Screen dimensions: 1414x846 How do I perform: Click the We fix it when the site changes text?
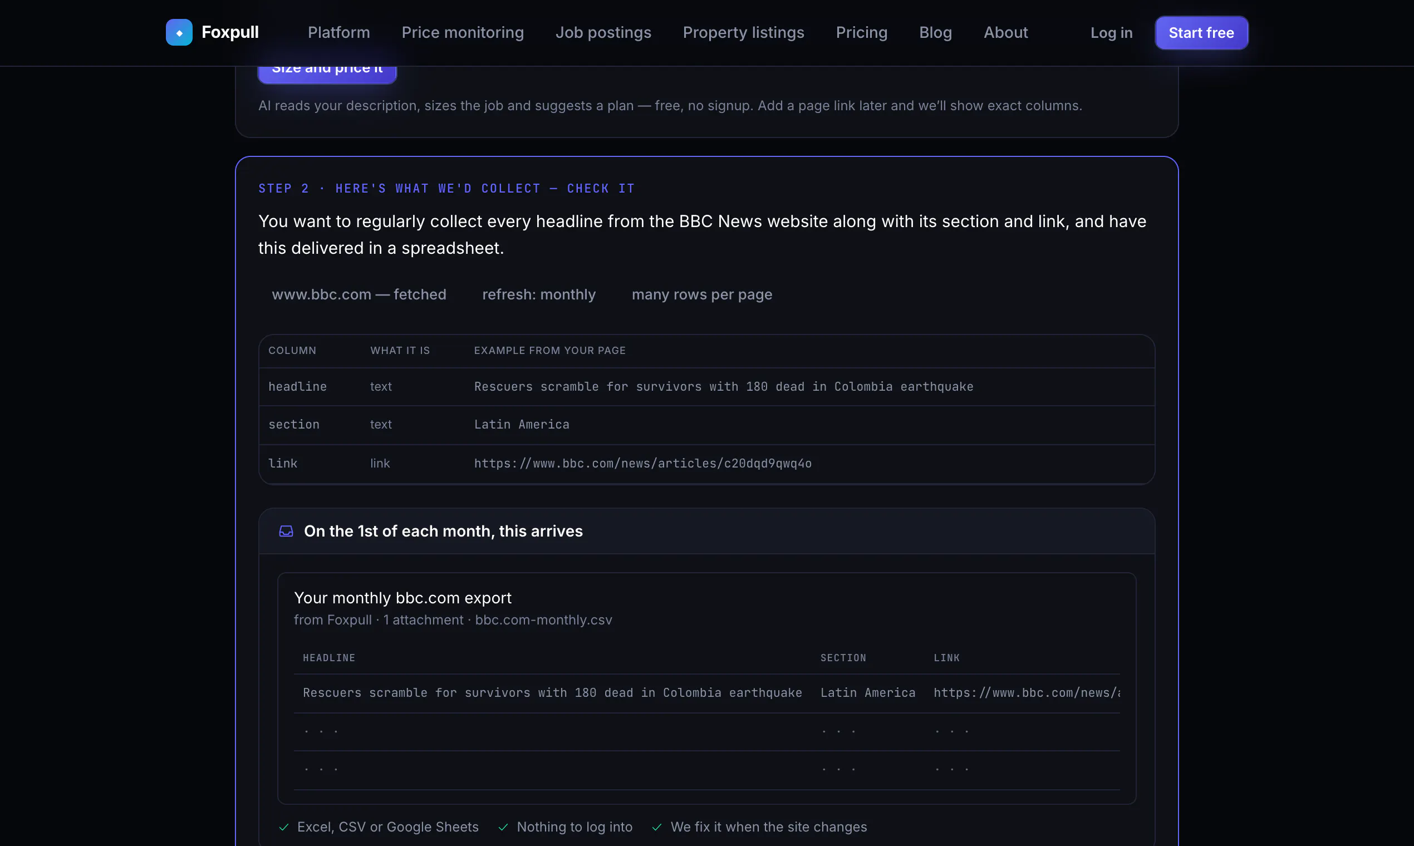click(x=769, y=827)
